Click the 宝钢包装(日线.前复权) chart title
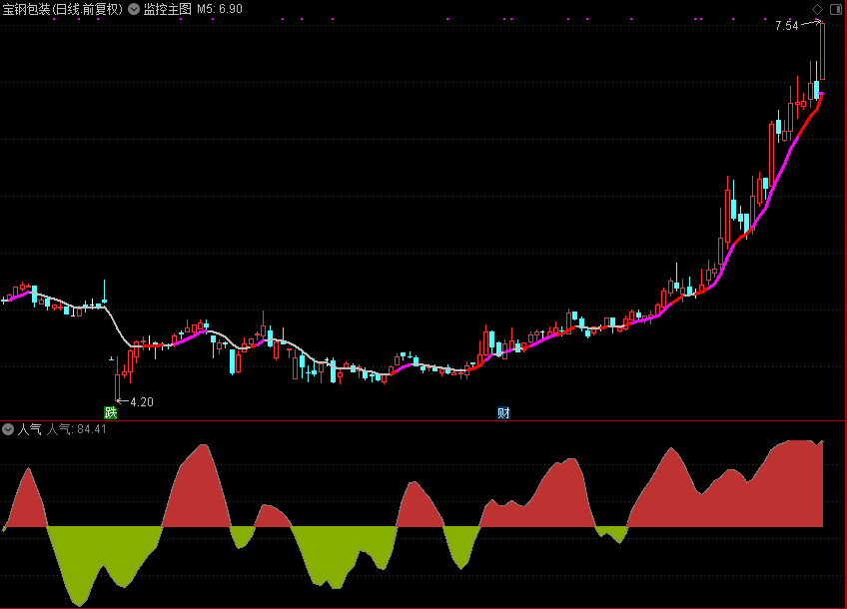Viewport: 847px width, 609px height. coord(63,9)
